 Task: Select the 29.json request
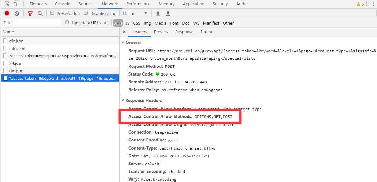tap(60, 64)
